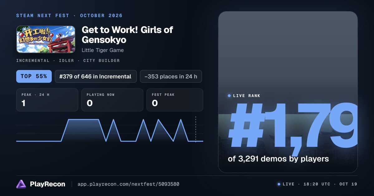374x196 pixels.
Task: Click the game title Get to Work! Girls of Gensokyo
Action: pyautogui.click(x=127, y=35)
